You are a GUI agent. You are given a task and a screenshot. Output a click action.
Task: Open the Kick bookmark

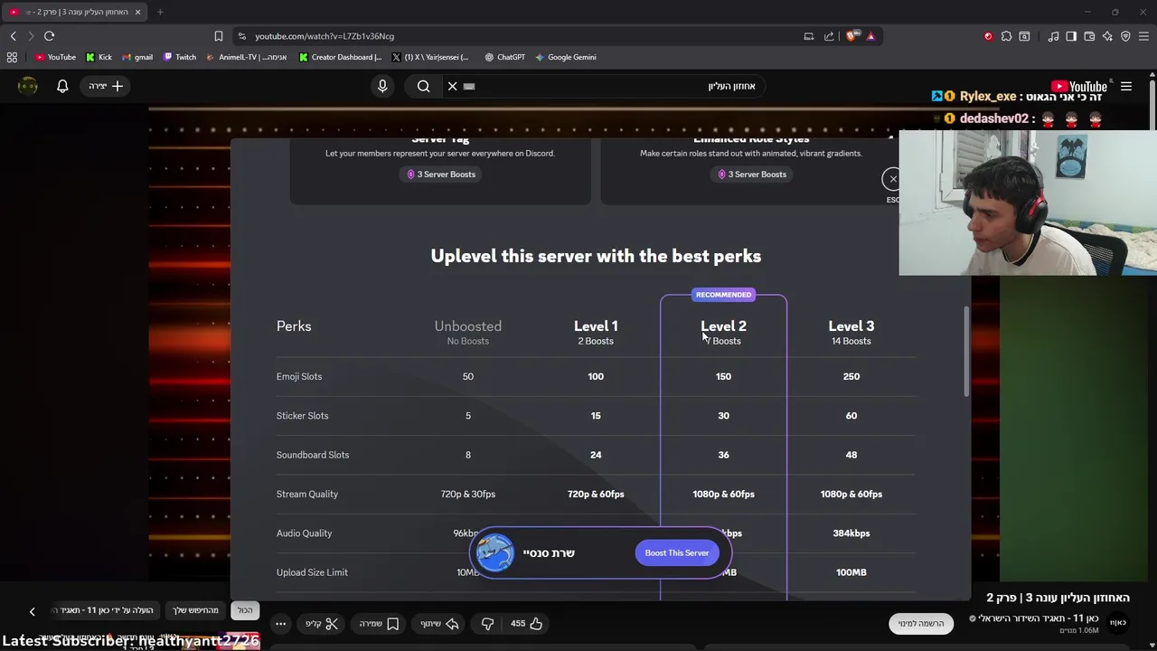[99, 57]
